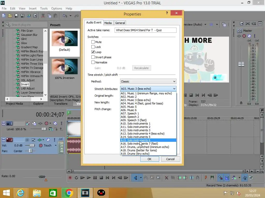Switch to the Media tab in Properties
The image size is (265, 198).
click(108, 23)
